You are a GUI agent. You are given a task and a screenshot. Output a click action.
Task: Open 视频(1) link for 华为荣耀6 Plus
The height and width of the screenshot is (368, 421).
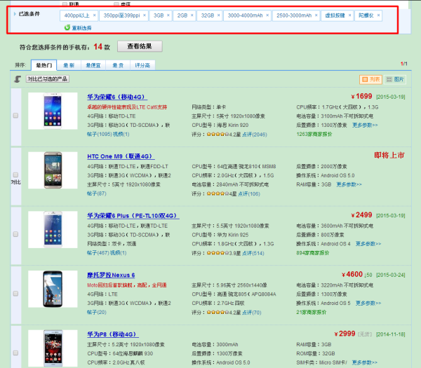[x=119, y=252]
